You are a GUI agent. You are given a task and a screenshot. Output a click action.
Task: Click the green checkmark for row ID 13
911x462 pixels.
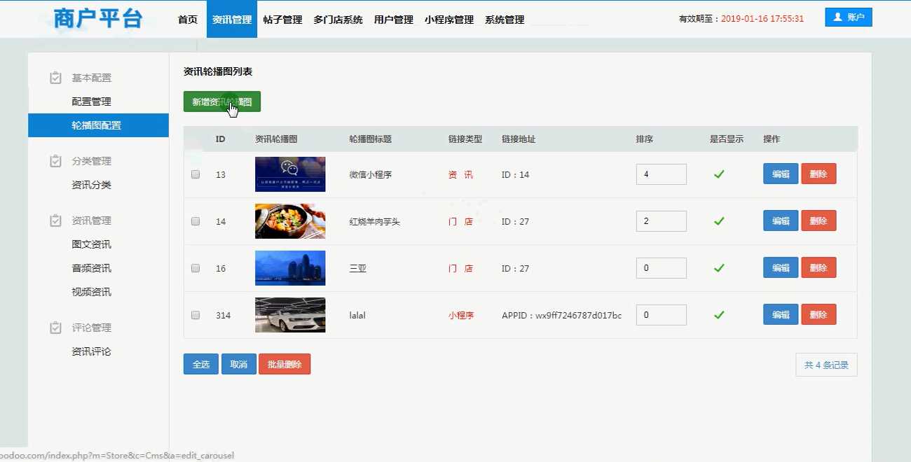[718, 174]
